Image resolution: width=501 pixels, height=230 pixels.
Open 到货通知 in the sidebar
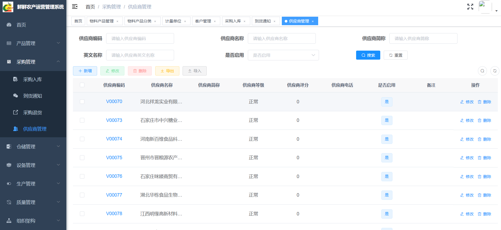32,96
